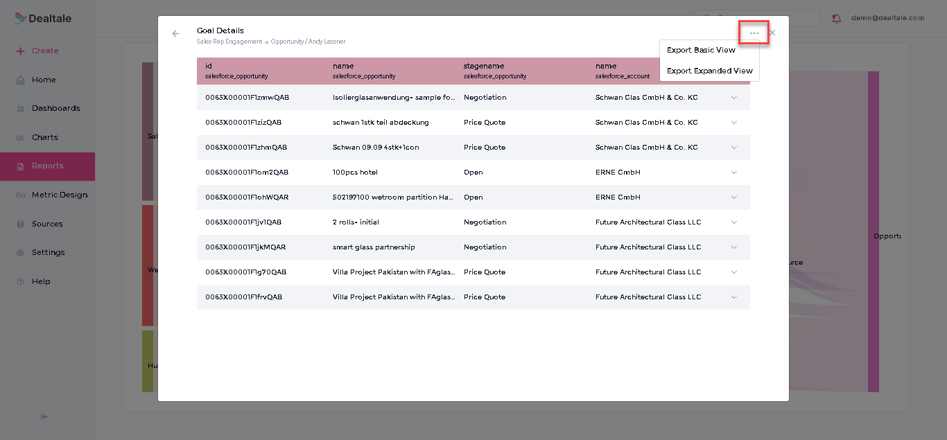Click the Sales Rep Engagement breadcrumb text
This screenshot has width=947, height=440.
pos(229,42)
